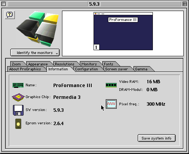Select the Resolutions tab
The image size is (189, 154).
click(65, 64)
